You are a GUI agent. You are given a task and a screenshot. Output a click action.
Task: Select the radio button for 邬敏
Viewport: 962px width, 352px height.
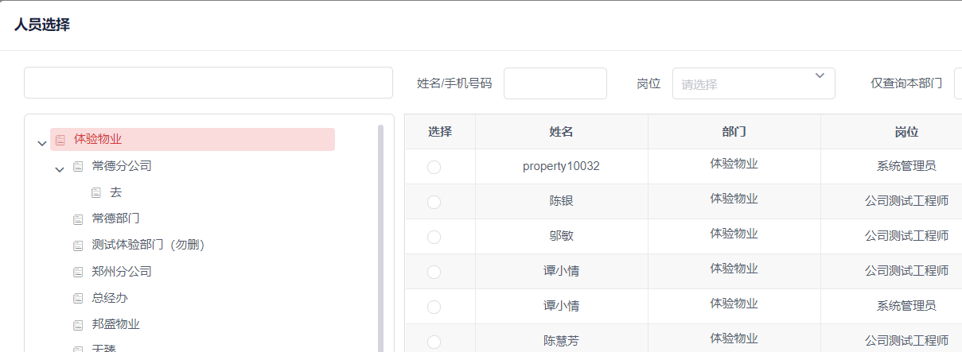[434, 237]
